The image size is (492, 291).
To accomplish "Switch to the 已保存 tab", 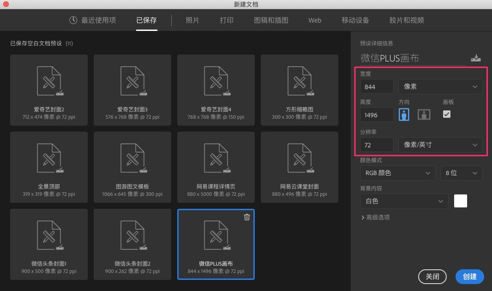I will (x=146, y=20).
